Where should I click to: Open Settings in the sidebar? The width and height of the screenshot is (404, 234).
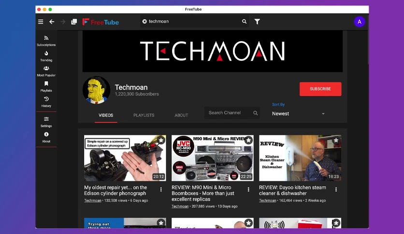pyautogui.click(x=46, y=122)
